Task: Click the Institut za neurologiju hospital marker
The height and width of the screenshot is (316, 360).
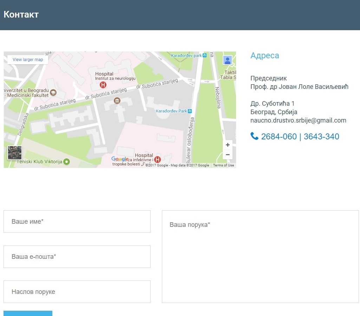Action: [103, 85]
